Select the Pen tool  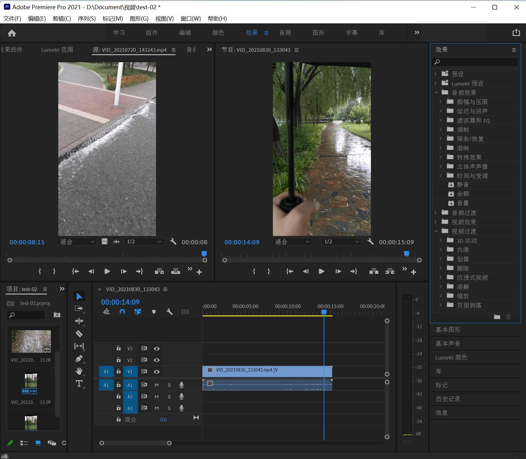click(x=79, y=359)
